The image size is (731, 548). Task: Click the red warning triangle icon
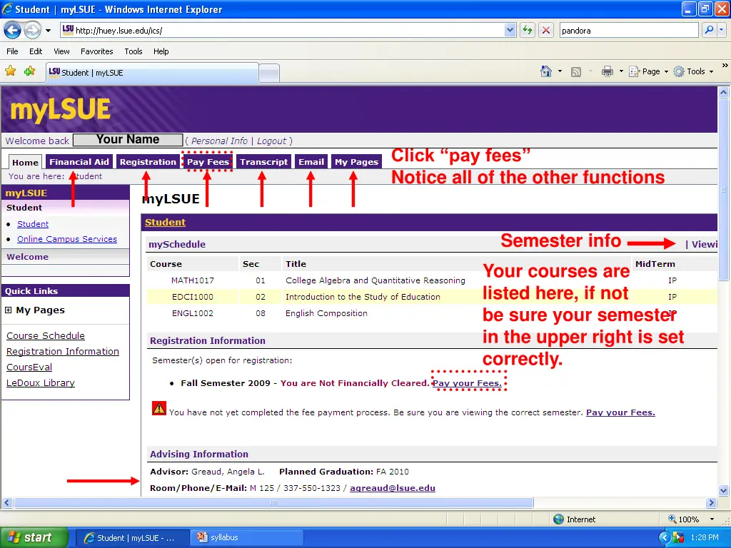(159, 408)
